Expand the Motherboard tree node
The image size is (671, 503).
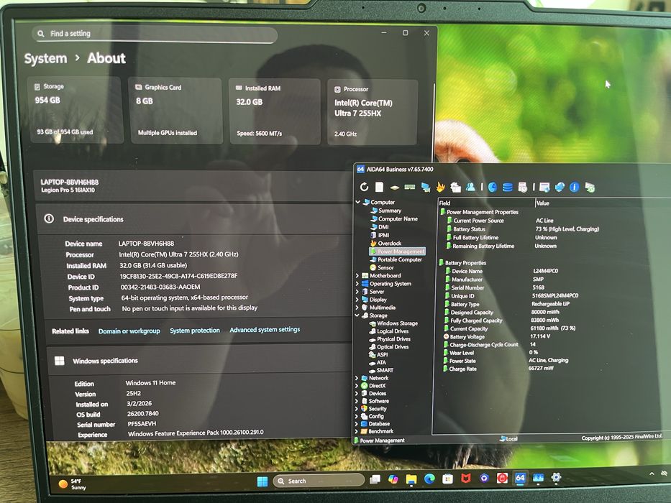[357, 276]
